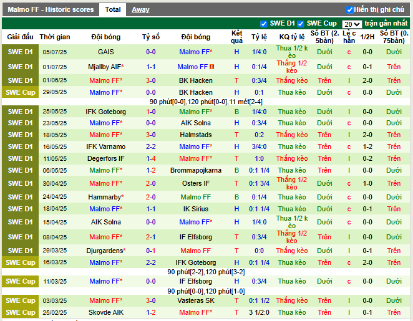Click the 2-1 score against IF Elfsborg
The height and width of the screenshot is (321, 413).
tap(151, 237)
